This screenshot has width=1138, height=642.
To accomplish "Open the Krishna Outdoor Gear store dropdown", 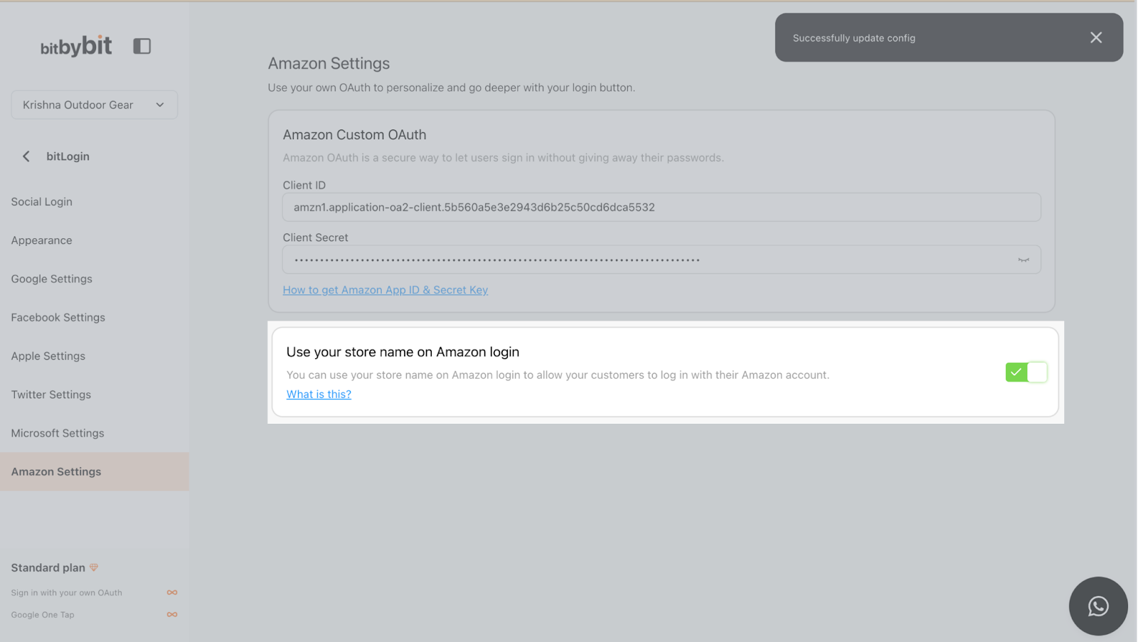I will [x=95, y=105].
